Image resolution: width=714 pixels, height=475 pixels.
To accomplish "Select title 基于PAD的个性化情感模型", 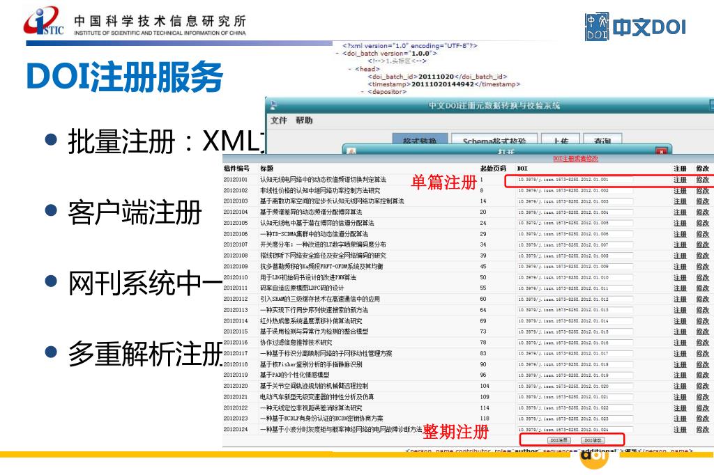I will 295,375.
